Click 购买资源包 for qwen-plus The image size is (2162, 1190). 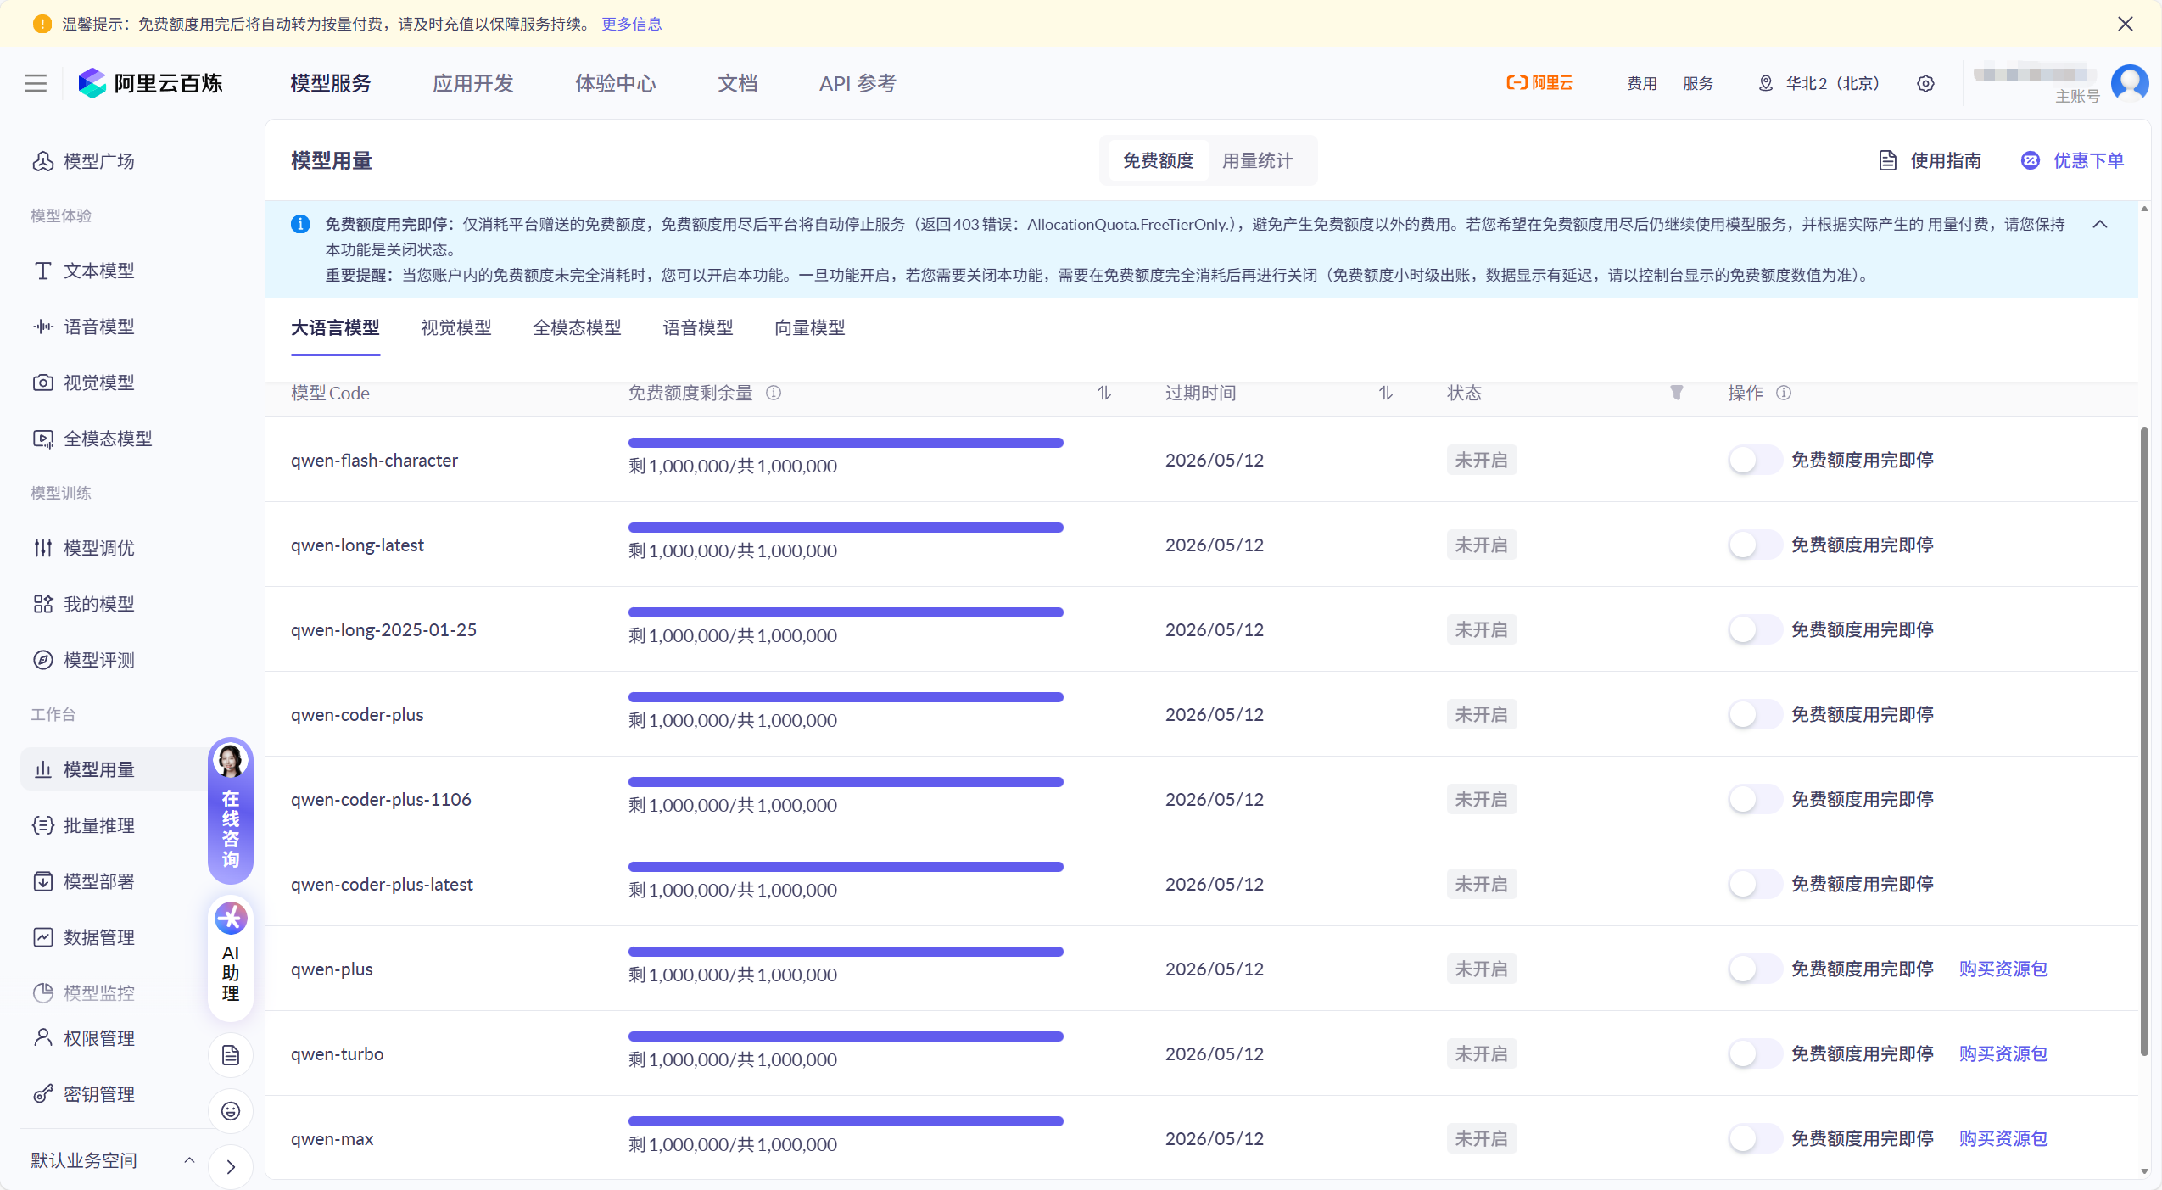coord(2003,969)
